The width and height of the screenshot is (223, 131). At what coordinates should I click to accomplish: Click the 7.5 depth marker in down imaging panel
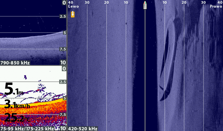point(63,49)
